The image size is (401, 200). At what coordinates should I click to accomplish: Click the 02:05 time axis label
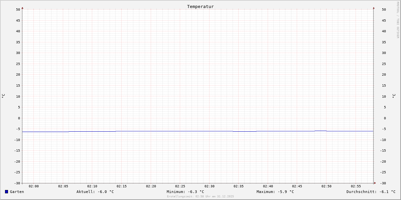coord(63,186)
